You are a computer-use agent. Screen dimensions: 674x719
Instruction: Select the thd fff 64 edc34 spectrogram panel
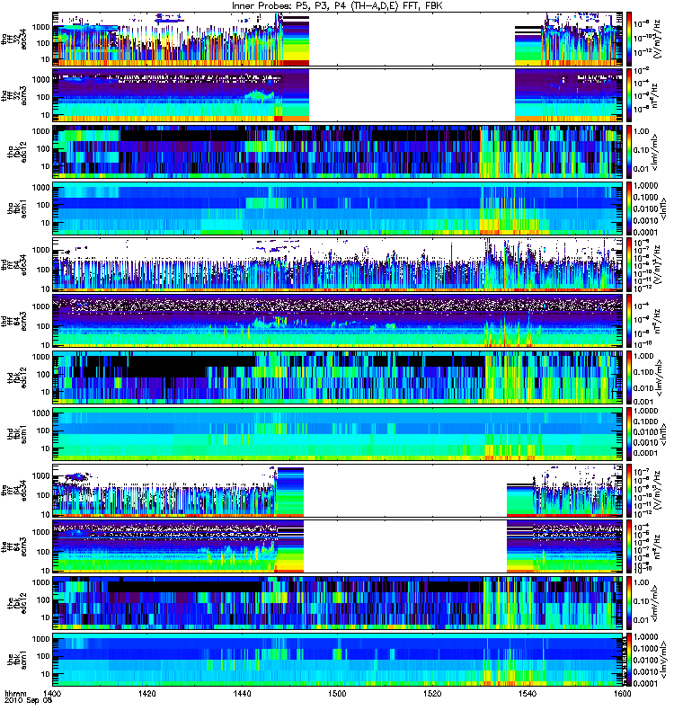pyautogui.click(x=338, y=265)
